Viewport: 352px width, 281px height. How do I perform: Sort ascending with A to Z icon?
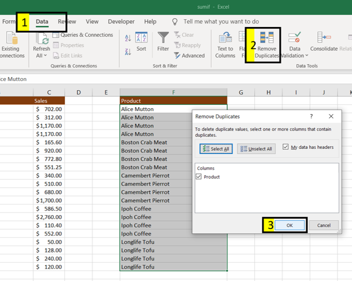click(128, 38)
